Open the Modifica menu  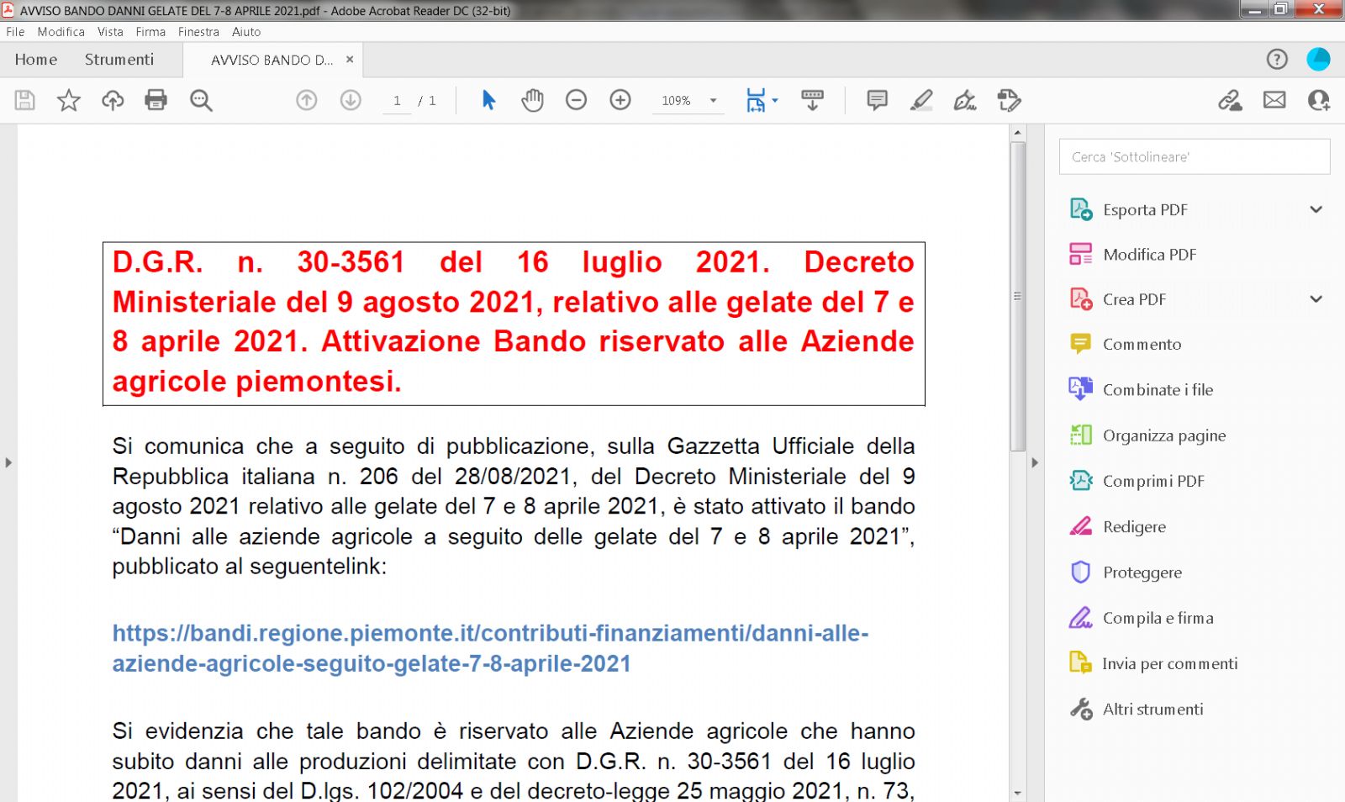(61, 32)
